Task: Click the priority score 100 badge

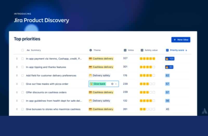Action: (x=170, y=59)
